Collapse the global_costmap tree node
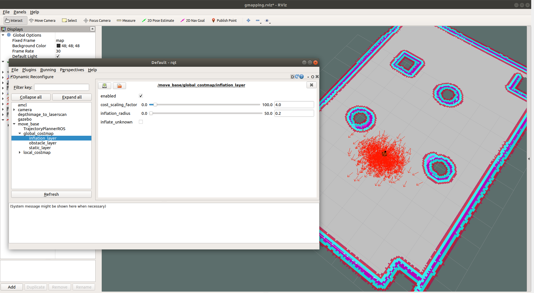Image resolution: width=534 pixels, height=293 pixels. tap(20, 134)
